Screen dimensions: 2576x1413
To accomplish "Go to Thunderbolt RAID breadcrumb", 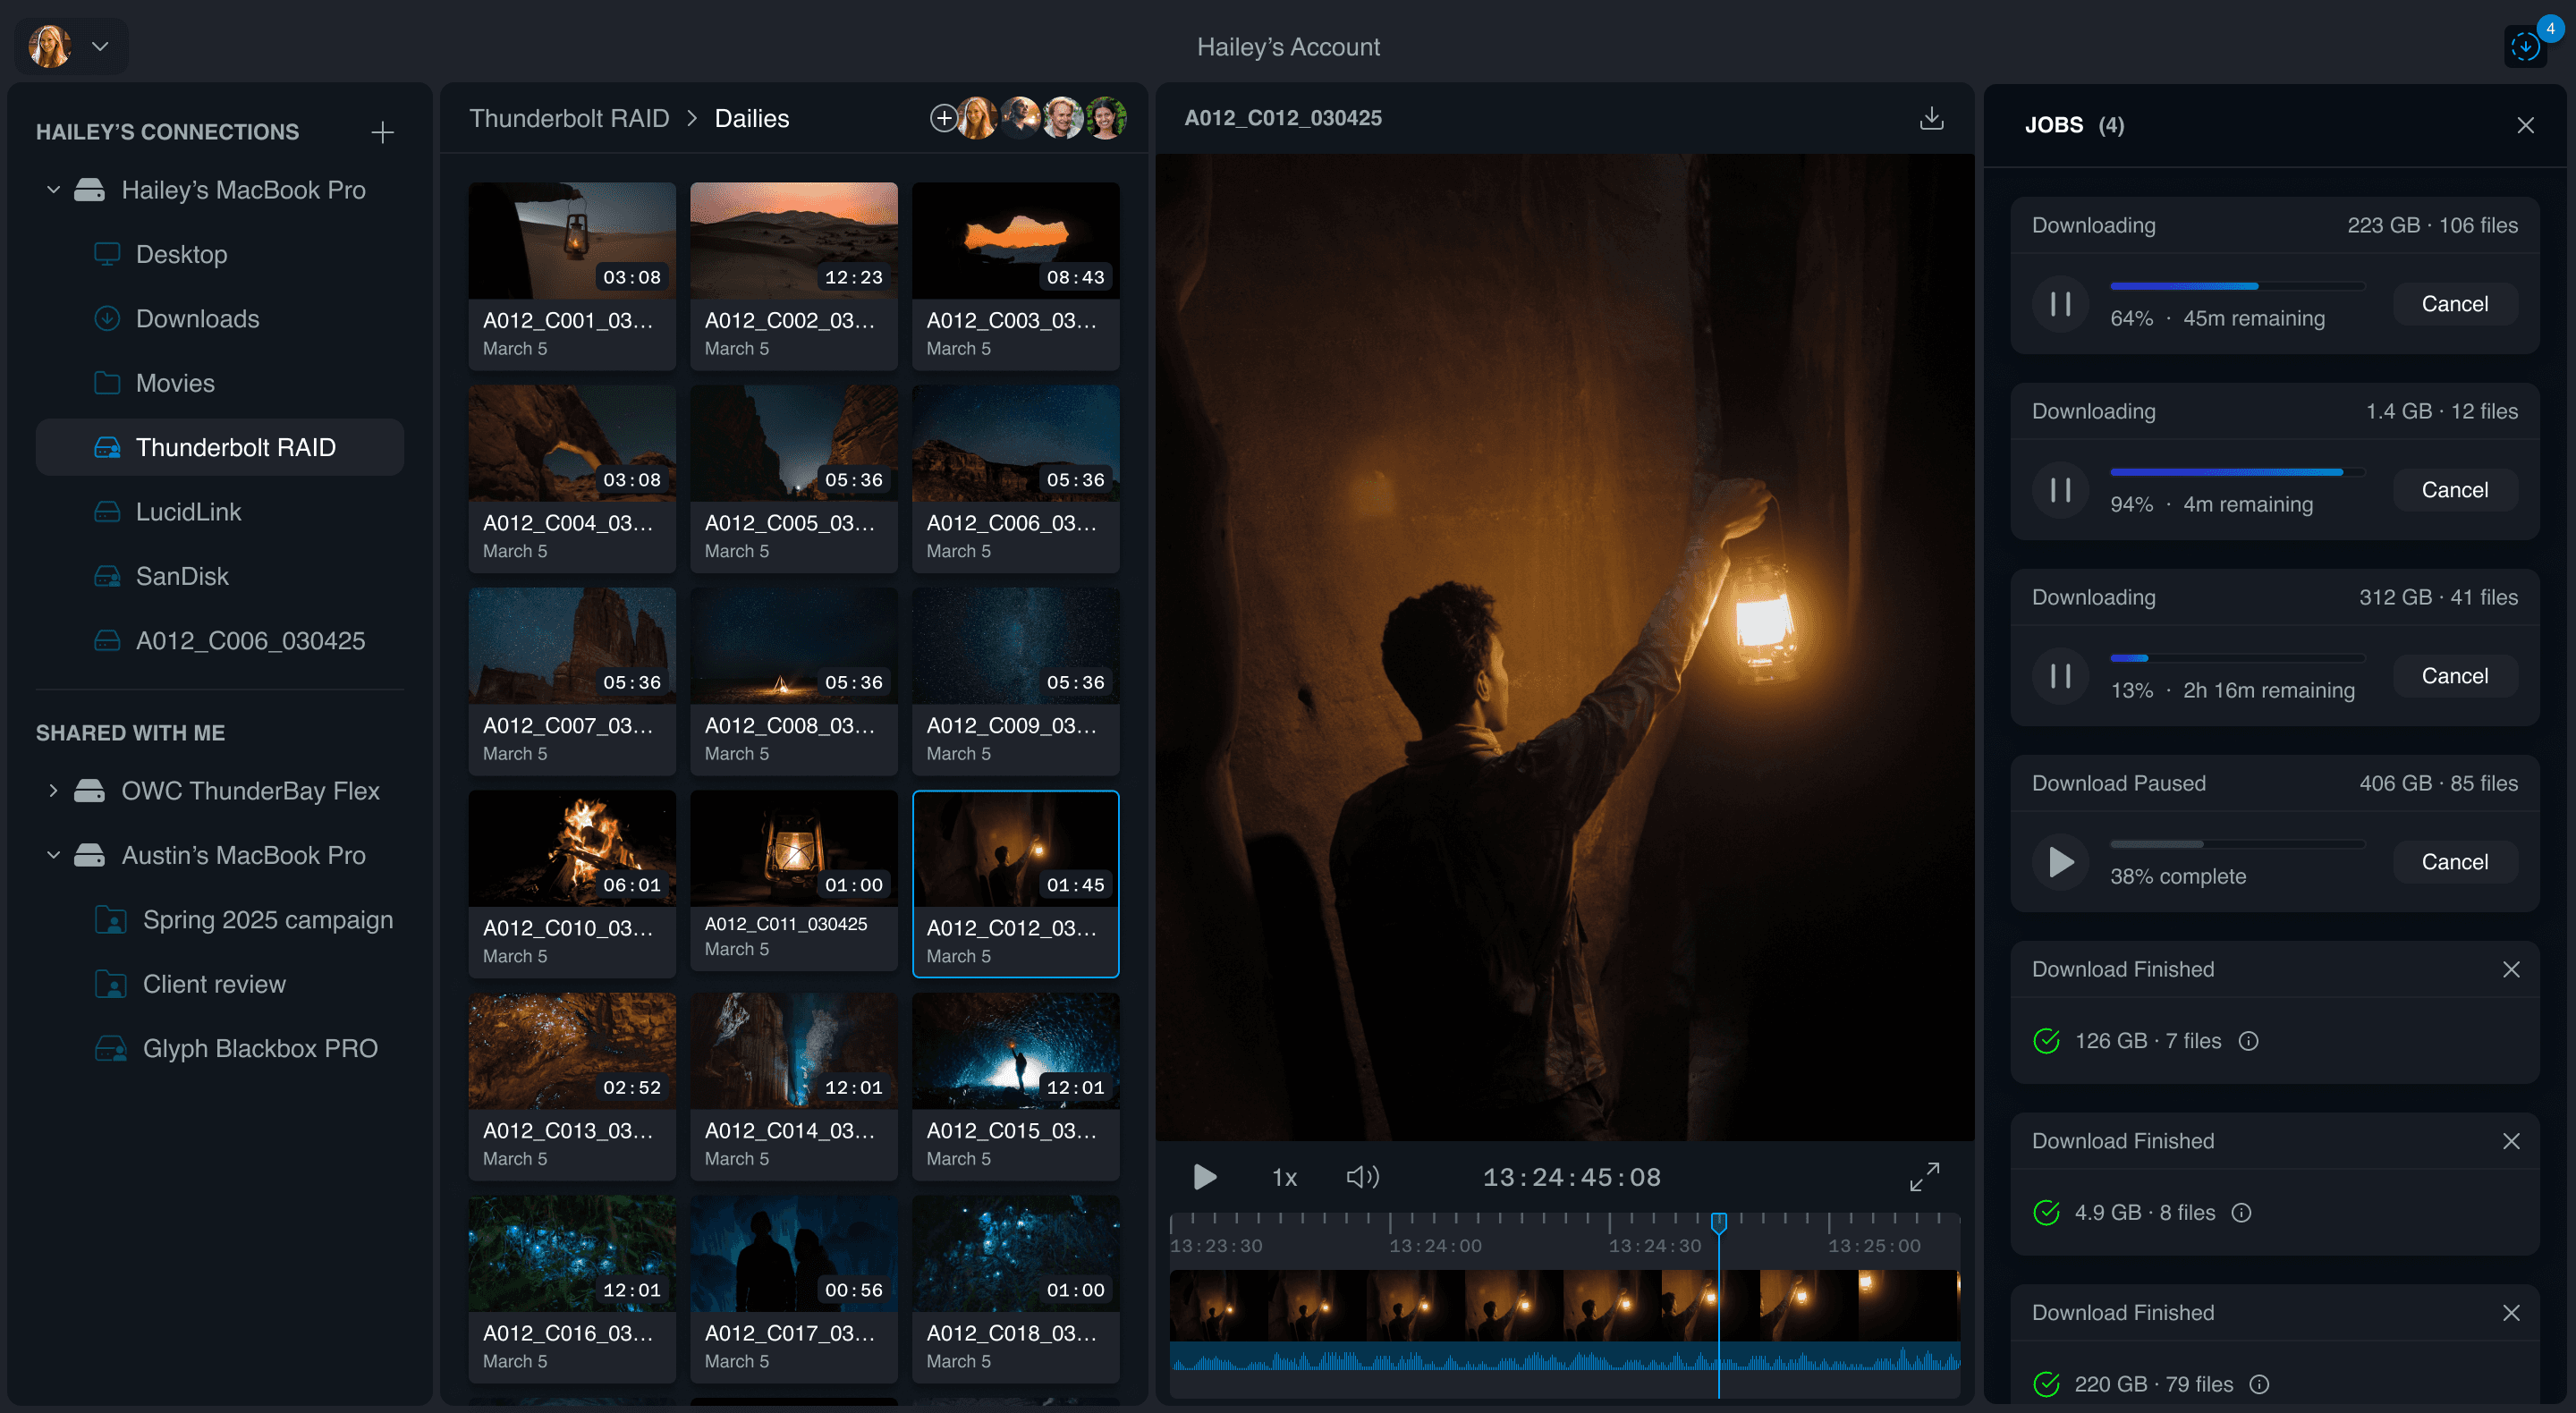I will 568,118.
